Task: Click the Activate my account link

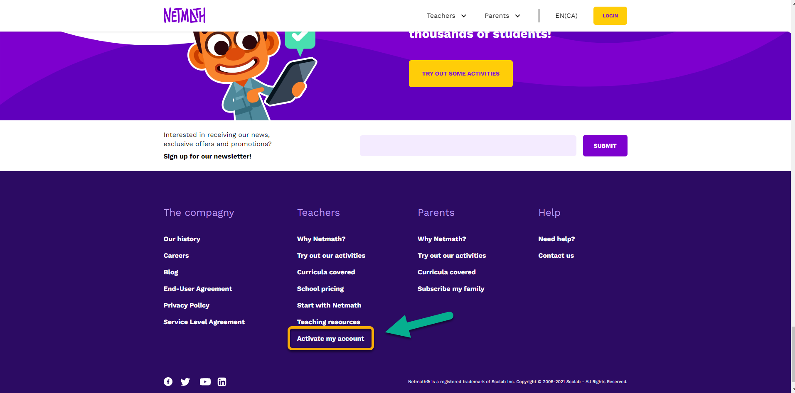Action: click(331, 339)
